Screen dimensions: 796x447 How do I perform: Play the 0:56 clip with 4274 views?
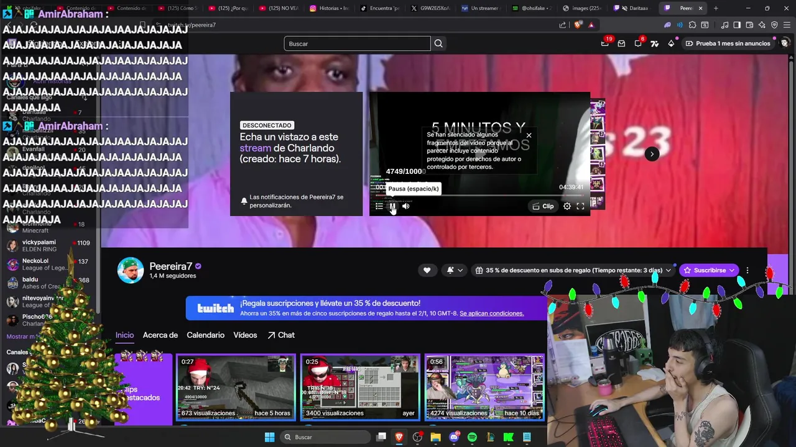pos(484,387)
